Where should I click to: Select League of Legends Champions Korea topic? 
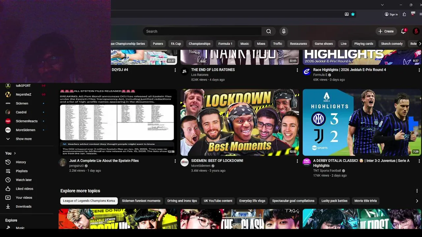click(89, 201)
